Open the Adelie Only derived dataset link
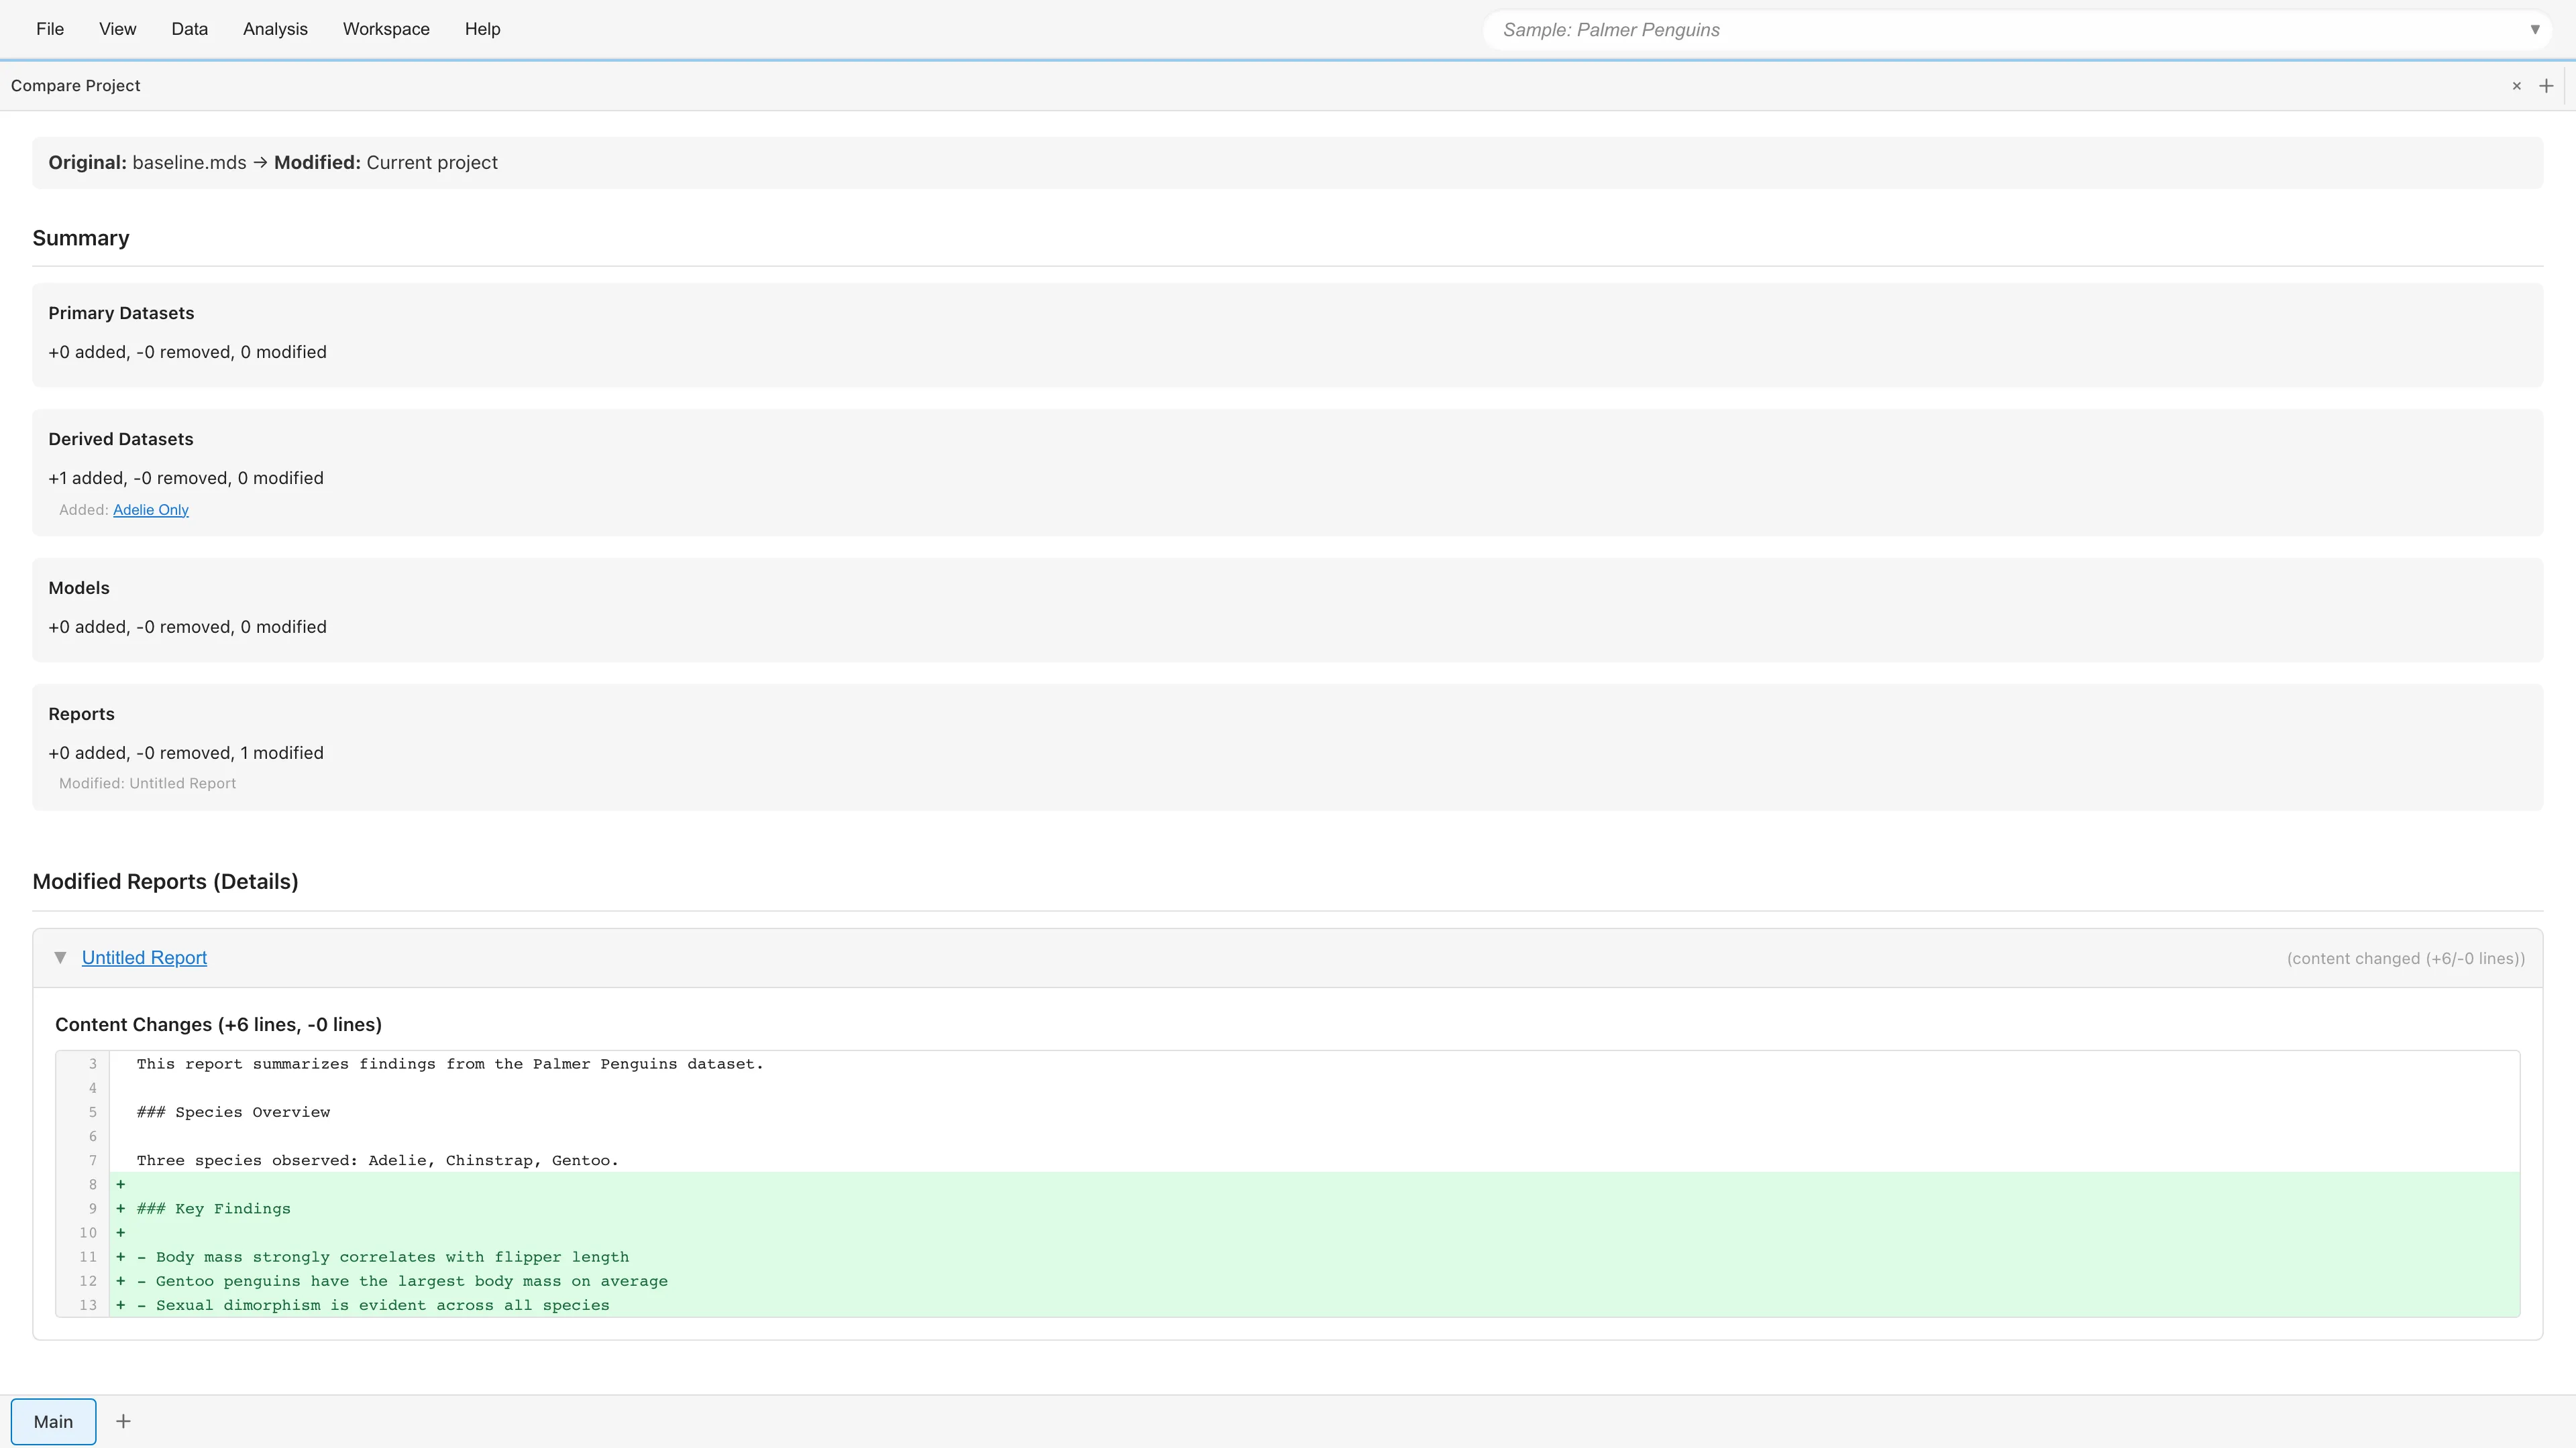This screenshot has width=2576, height=1448. click(x=150, y=509)
